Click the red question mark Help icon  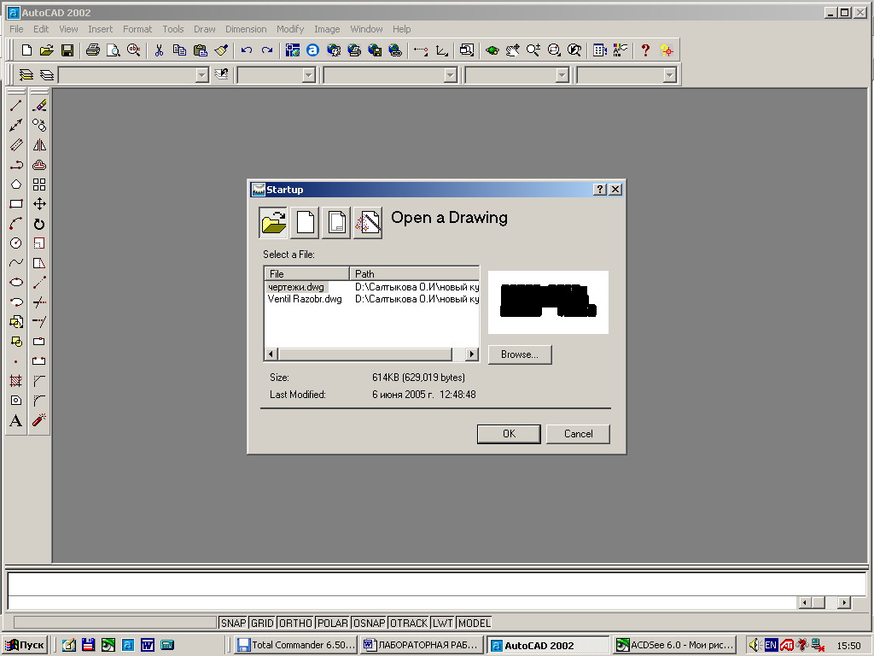pyautogui.click(x=645, y=50)
